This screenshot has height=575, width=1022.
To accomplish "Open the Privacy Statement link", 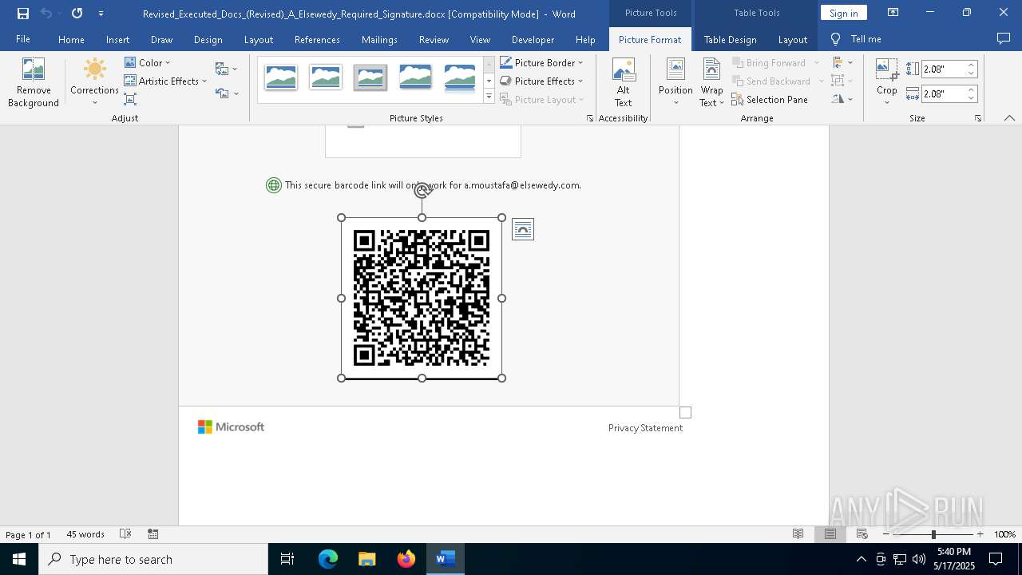I will [x=645, y=428].
